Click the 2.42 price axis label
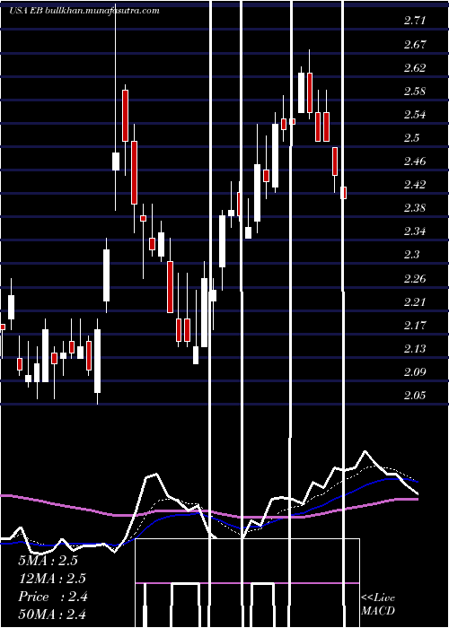The width and height of the screenshot is (449, 628). click(415, 185)
